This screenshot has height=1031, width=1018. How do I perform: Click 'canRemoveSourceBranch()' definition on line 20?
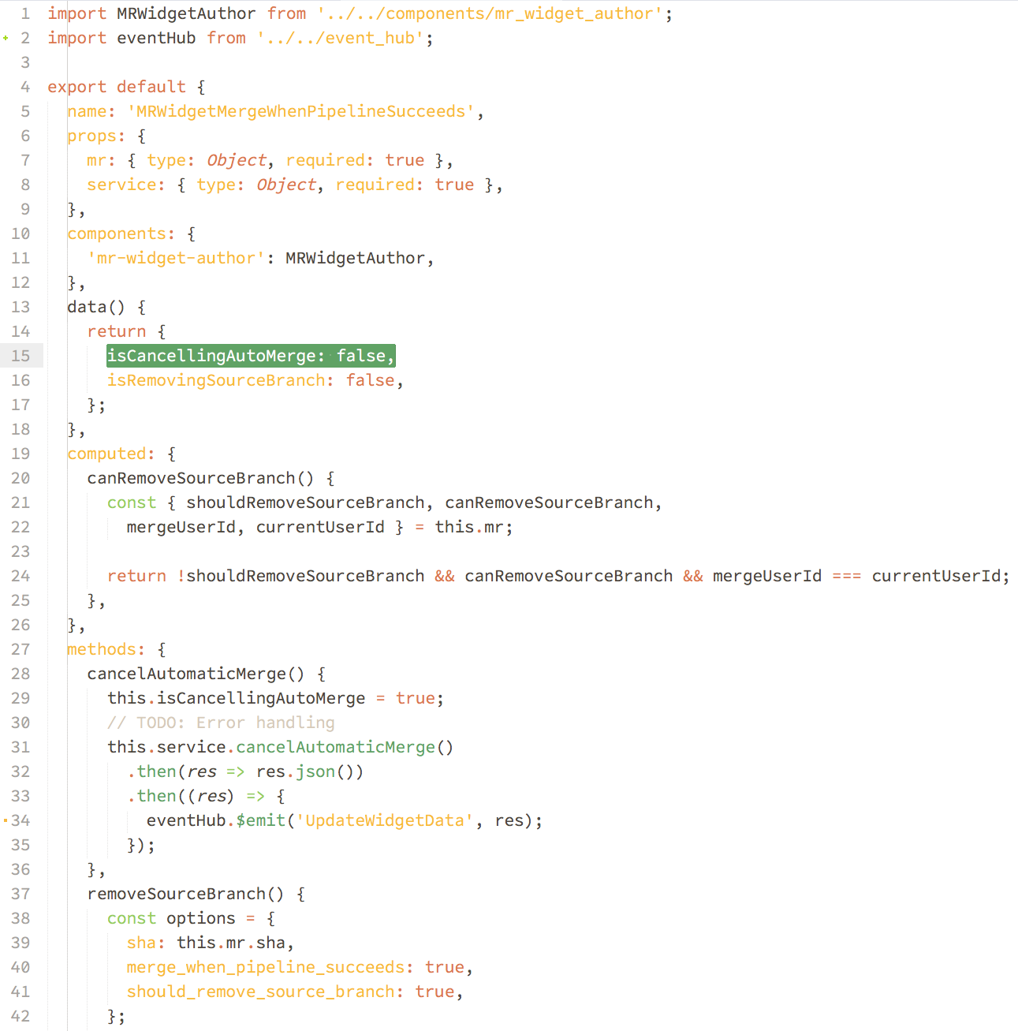(x=201, y=478)
